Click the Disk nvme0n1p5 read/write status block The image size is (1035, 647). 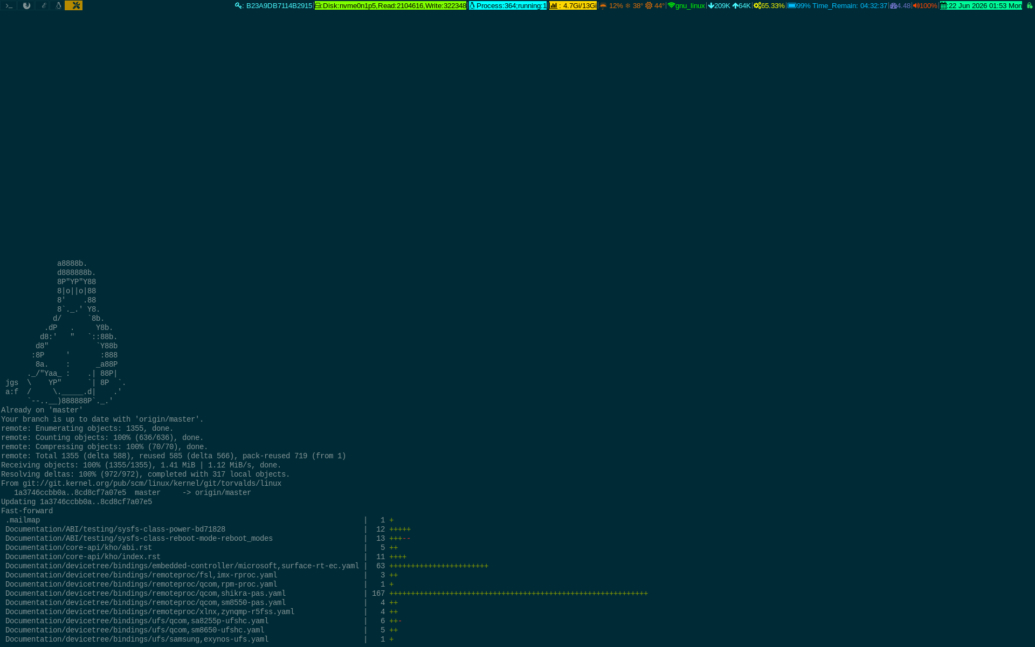pos(391,6)
